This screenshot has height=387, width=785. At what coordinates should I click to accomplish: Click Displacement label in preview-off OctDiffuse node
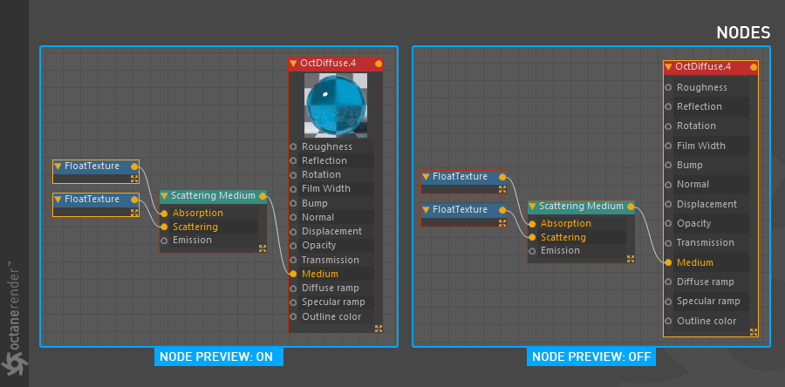point(706,205)
